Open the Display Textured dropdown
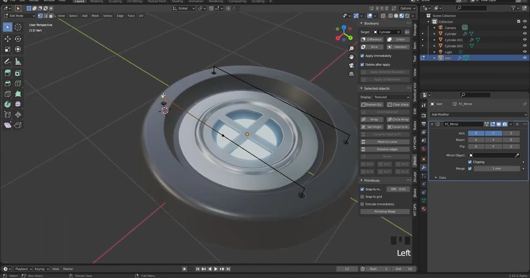The height and width of the screenshot is (278, 530). click(x=392, y=97)
